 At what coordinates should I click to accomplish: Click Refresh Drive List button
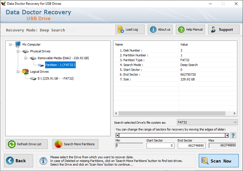point(27,144)
